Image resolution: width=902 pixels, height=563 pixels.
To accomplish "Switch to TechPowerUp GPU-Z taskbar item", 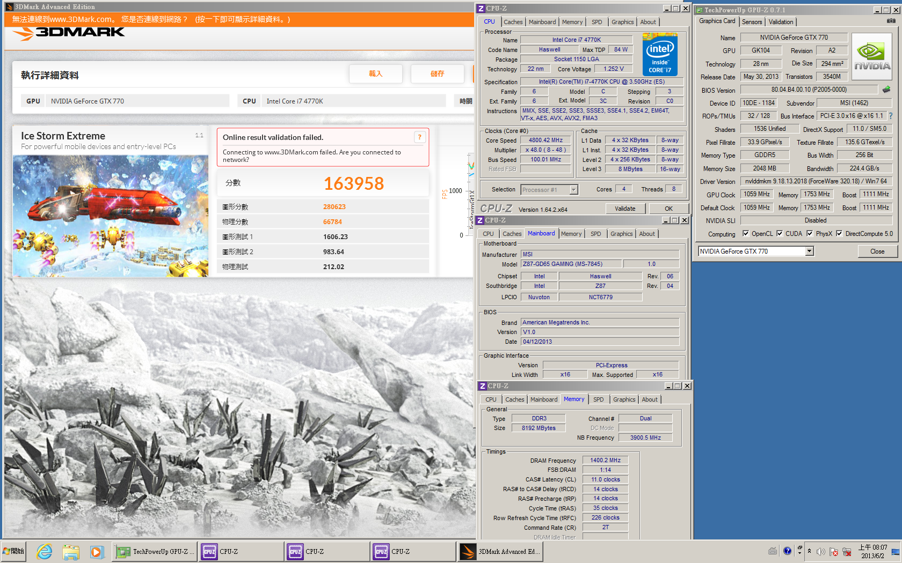I will tap(155, 551).
